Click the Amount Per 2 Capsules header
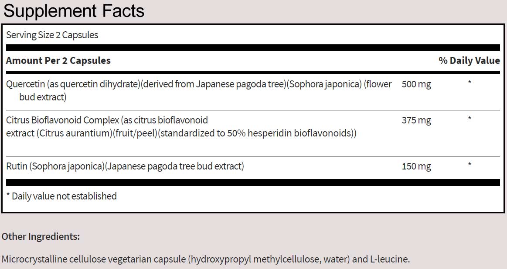Viewport: 507px width, 269px height. pyautogui.click(x=58, y=60)
